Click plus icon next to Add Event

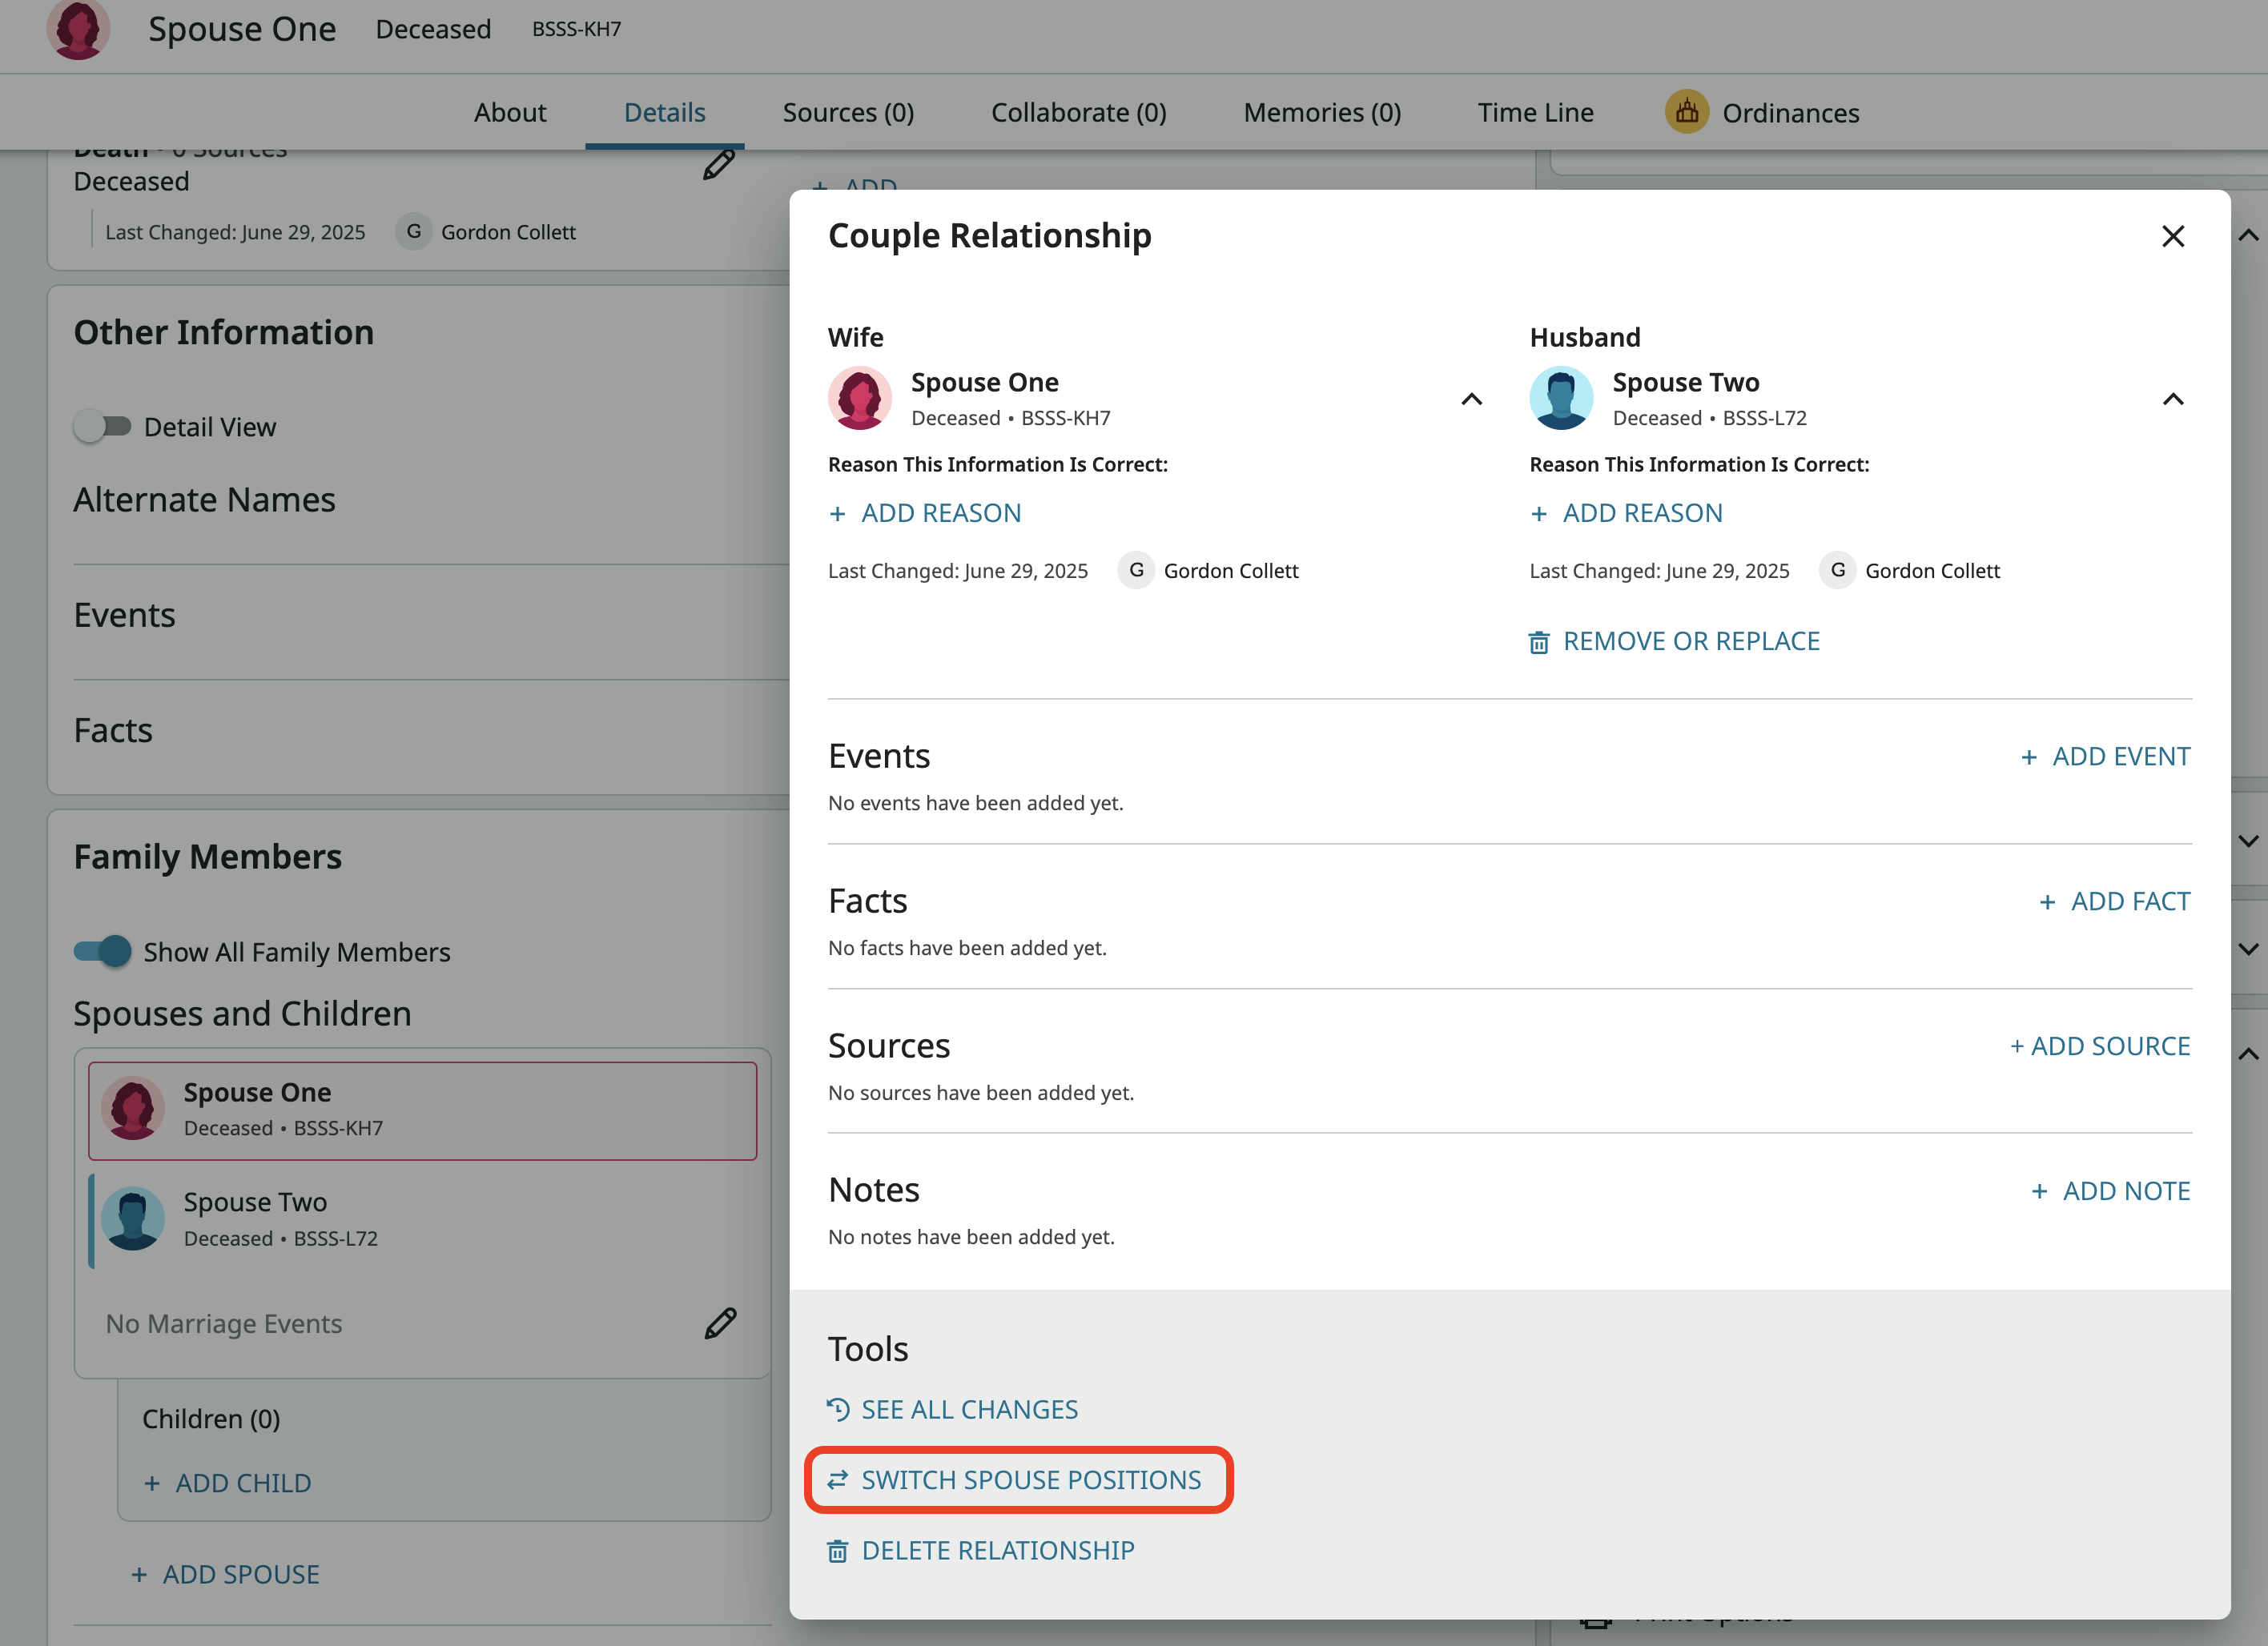(x=2029, y=757)
